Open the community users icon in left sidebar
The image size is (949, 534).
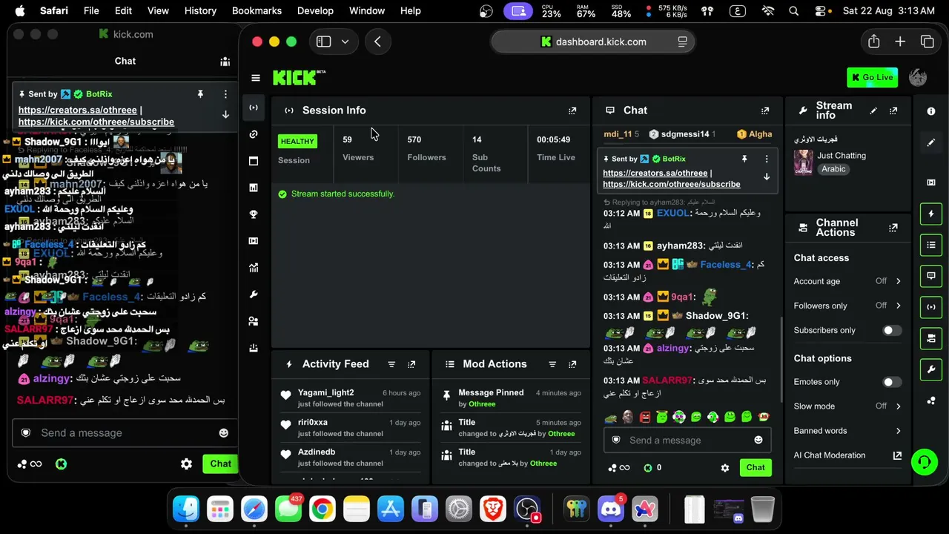254,321
